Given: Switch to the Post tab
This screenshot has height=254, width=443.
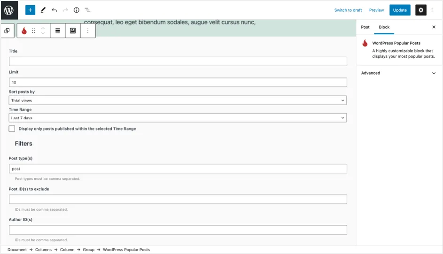Looking at the screenshot, I should pyautogui.click(x=365, y=27).
